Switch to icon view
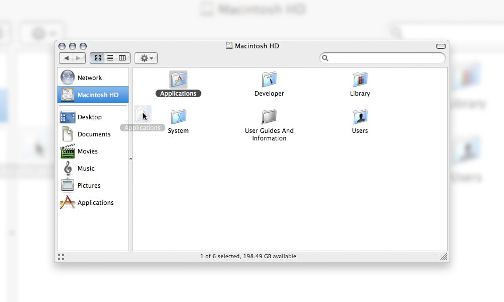The height and width of the screenshot is (302, 504). tap(98, 58)
